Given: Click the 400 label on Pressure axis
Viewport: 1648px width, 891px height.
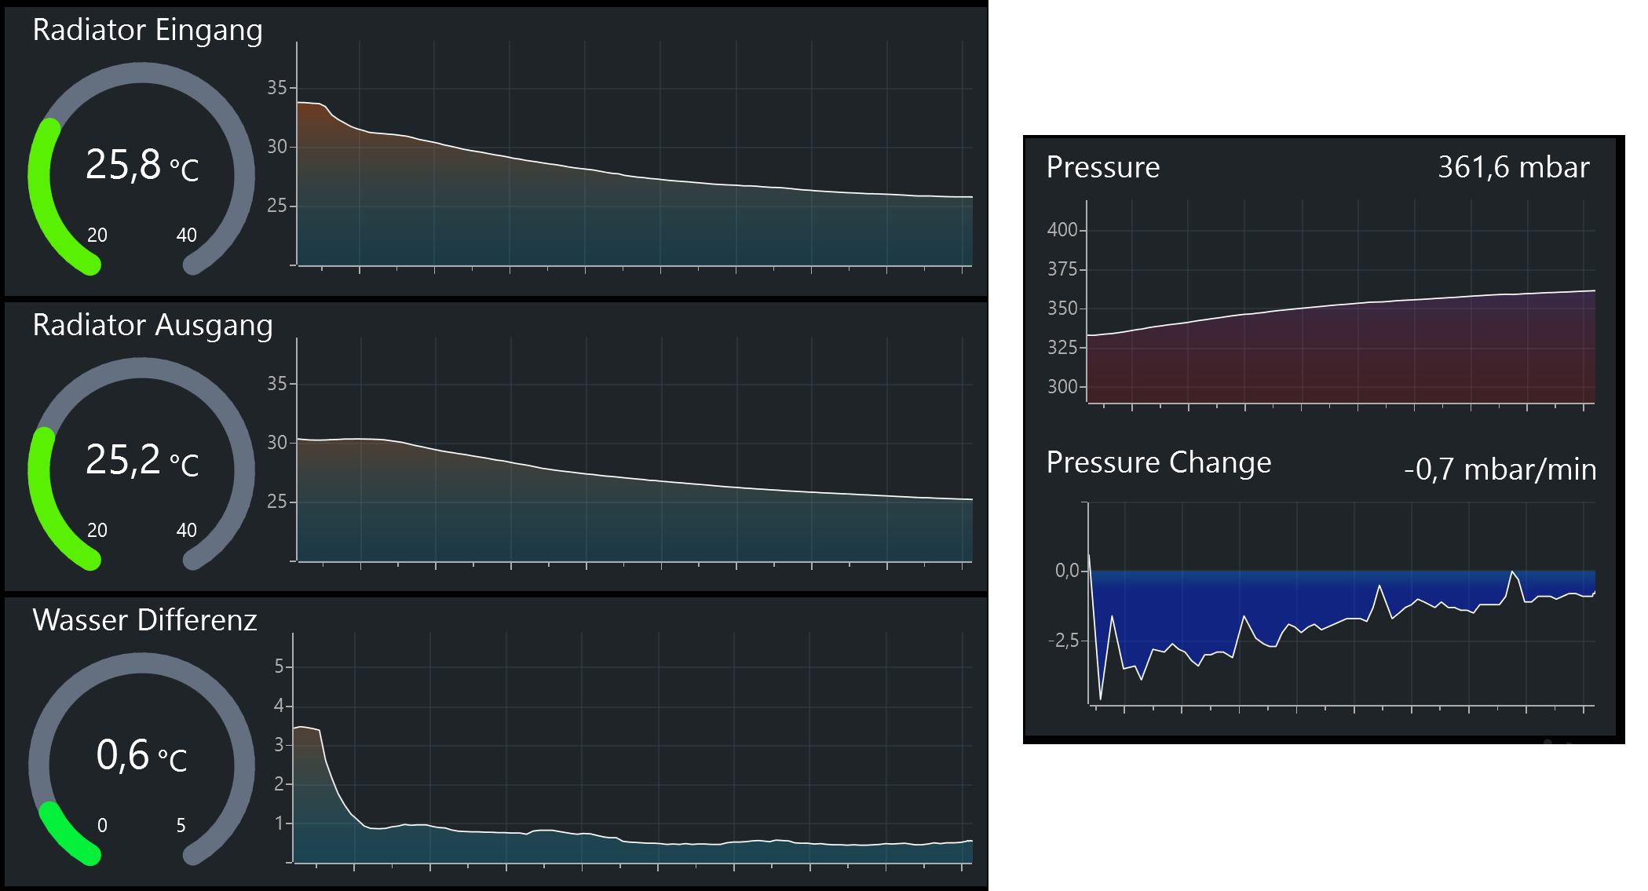Looking at the screenshot, I should pyautogui.click(x=1062, y=230).
